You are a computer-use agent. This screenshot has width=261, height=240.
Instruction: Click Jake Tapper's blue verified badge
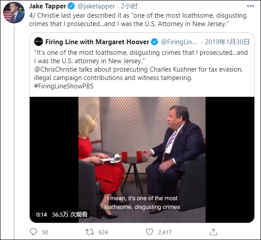[71, 6]
